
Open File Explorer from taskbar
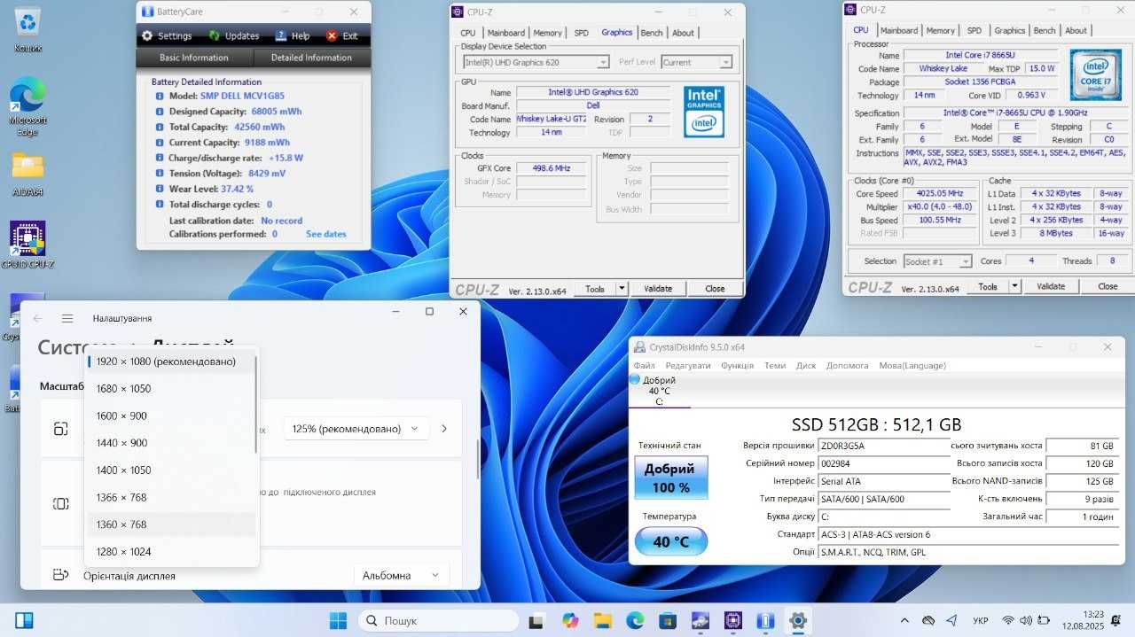(x=602, y=620)
